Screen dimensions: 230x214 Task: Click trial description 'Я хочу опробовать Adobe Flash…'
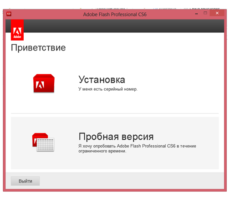(137, 148)
